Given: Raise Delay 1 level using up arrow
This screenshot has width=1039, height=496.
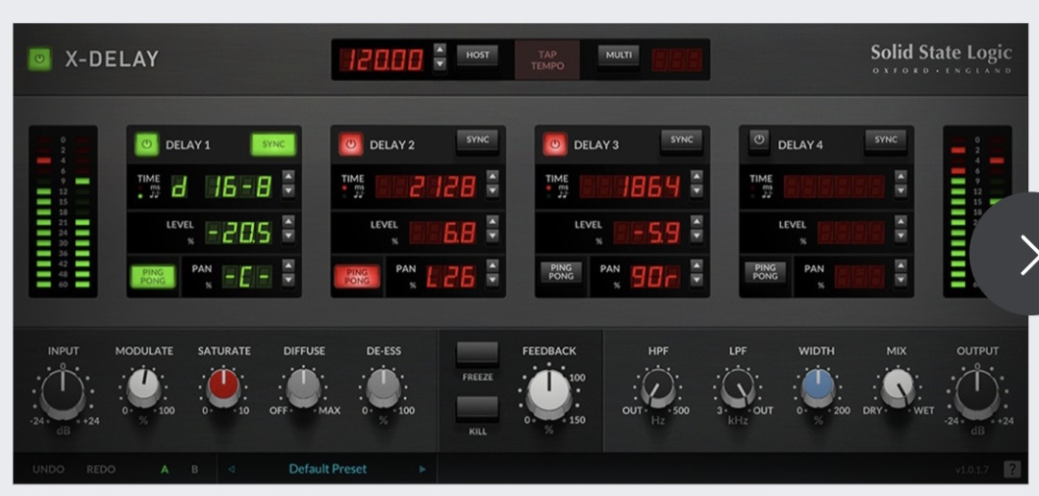Looking at the screenshot, I should pyautogui.click(x=289, y=222).
